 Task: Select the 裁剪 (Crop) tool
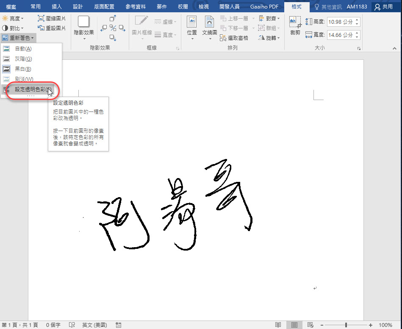click(295, 25)
